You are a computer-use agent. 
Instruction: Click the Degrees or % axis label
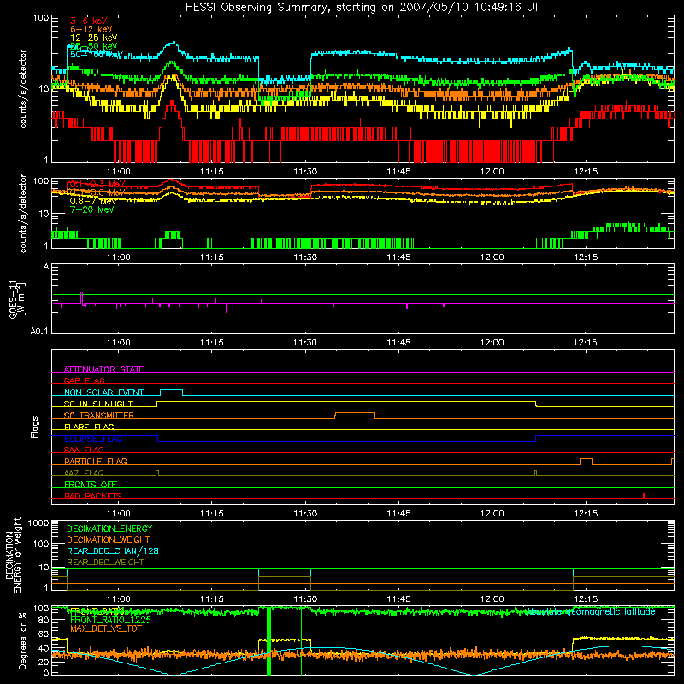(x=22, y=641)
